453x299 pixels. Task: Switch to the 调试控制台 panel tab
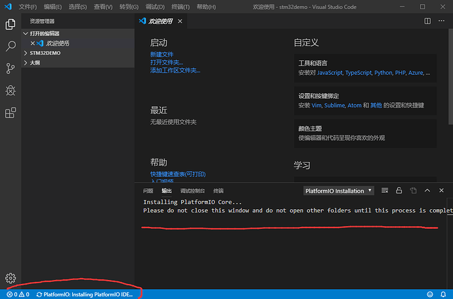[192, 191]
